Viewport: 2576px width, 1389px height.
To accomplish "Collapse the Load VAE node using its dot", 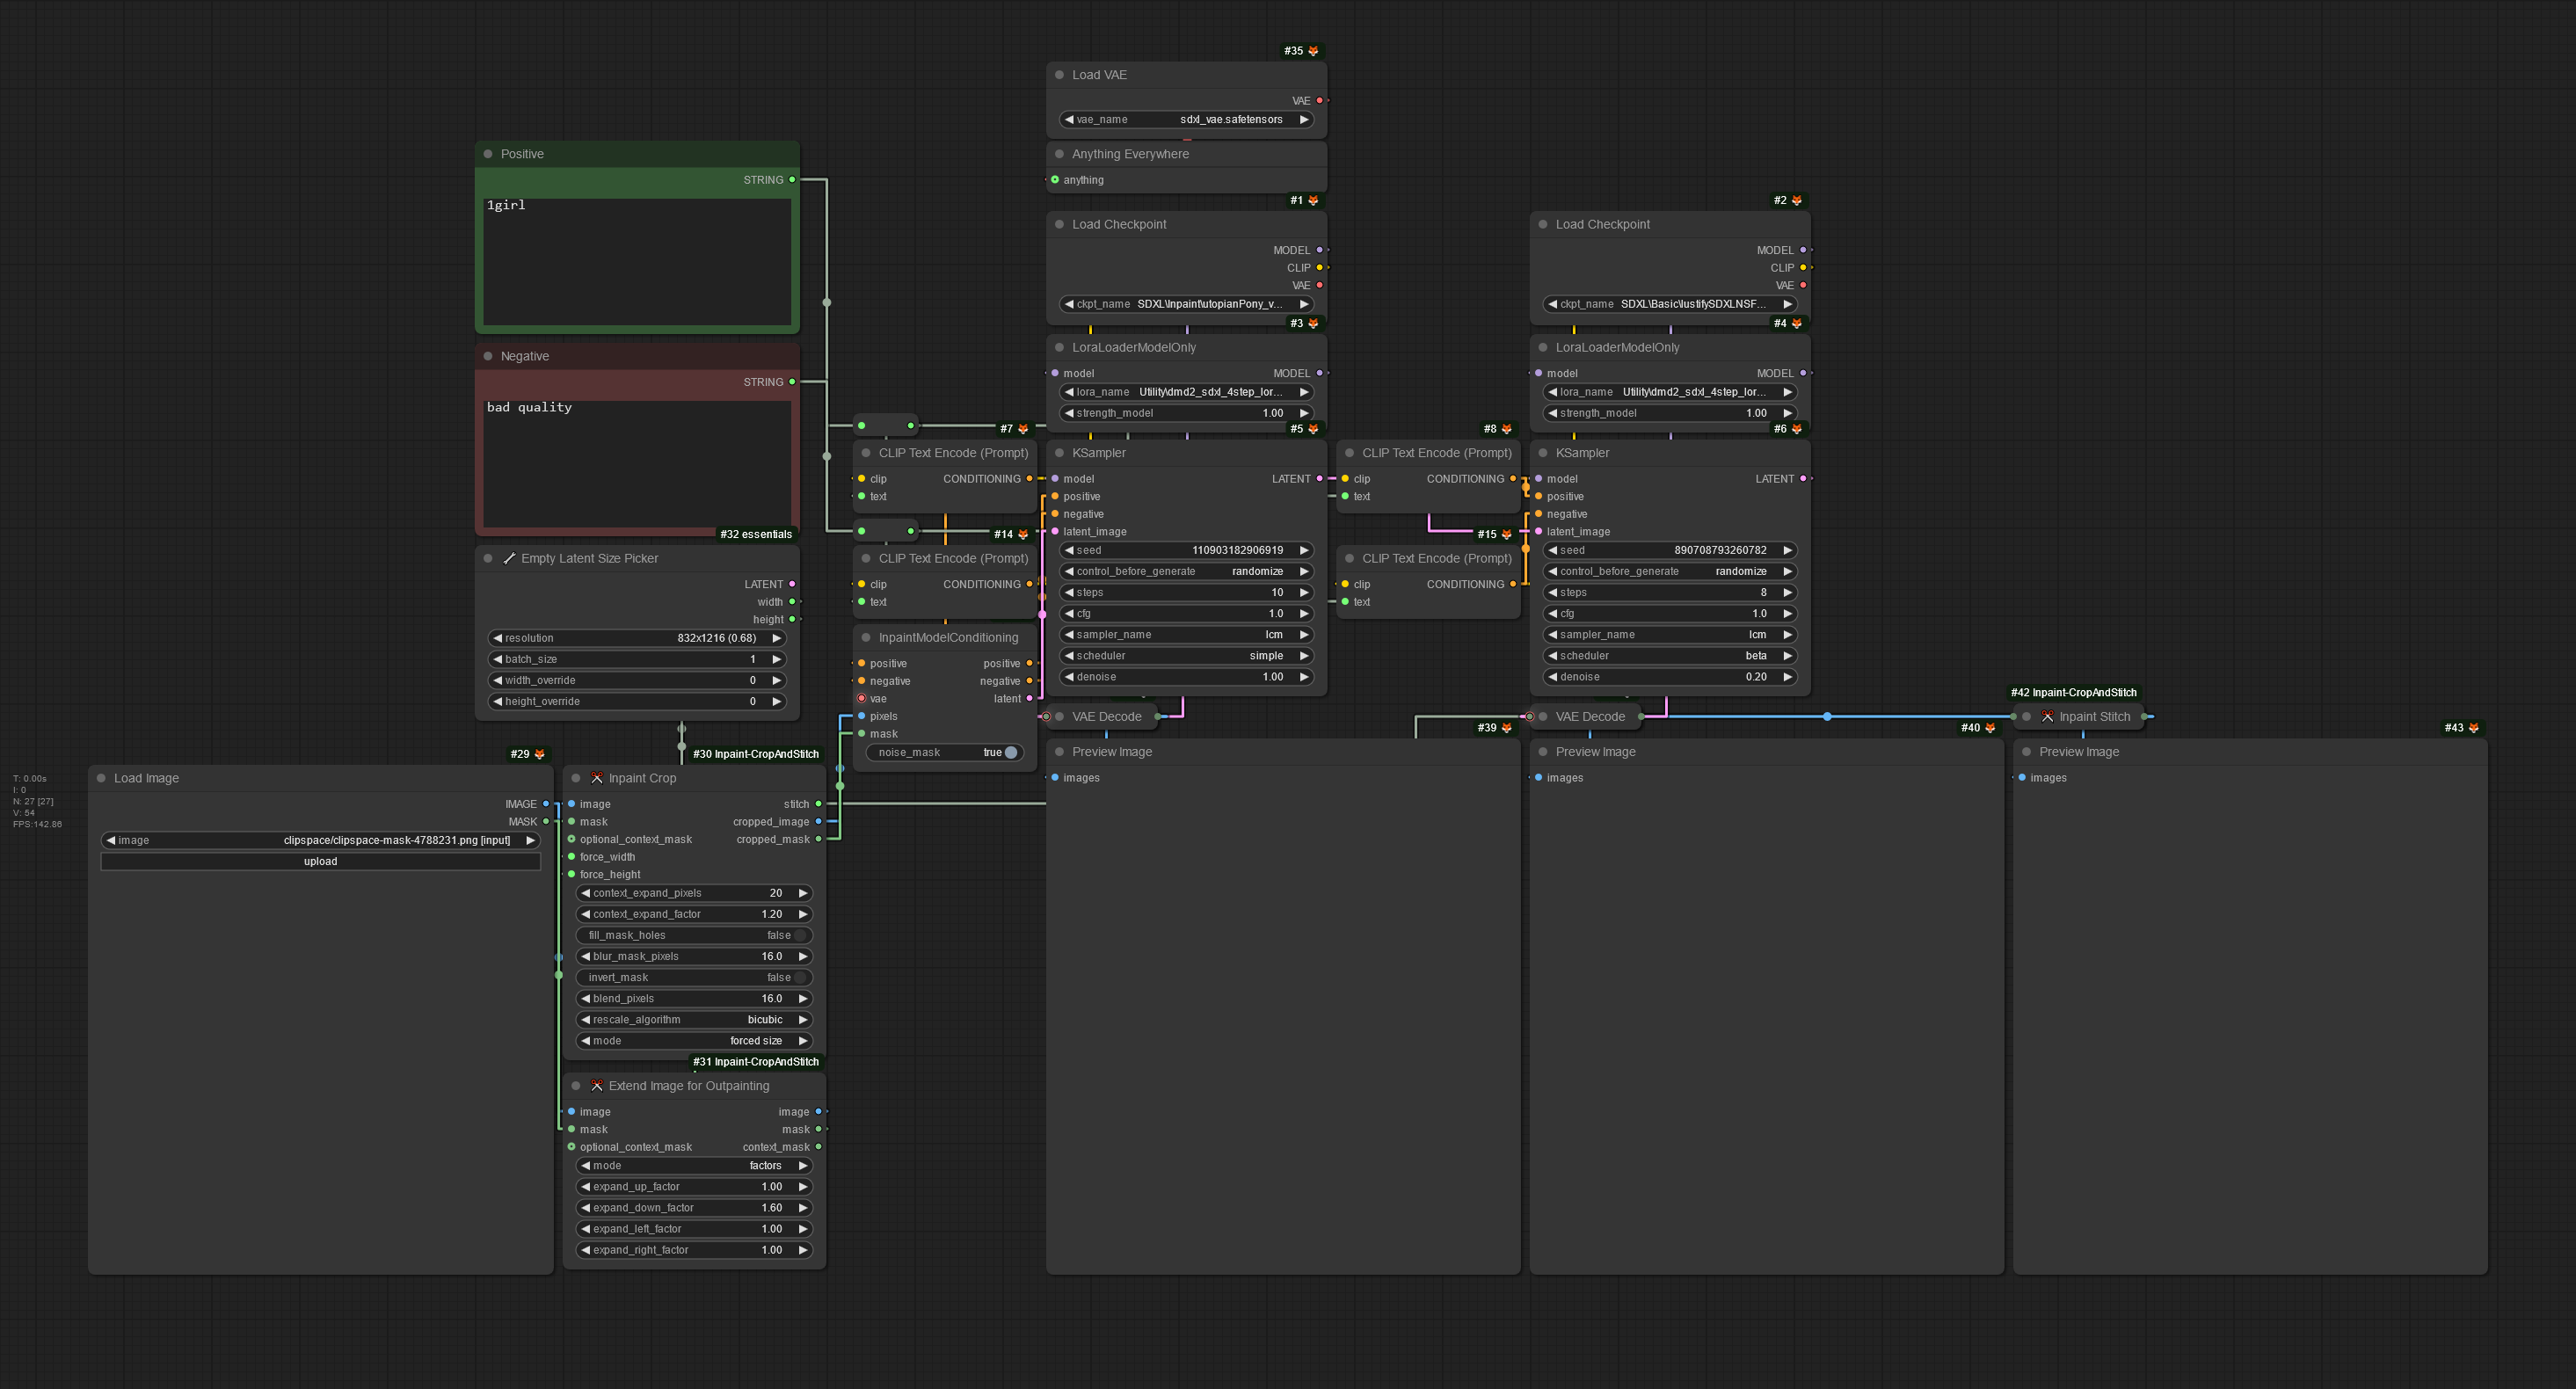I will point(1059,75).
